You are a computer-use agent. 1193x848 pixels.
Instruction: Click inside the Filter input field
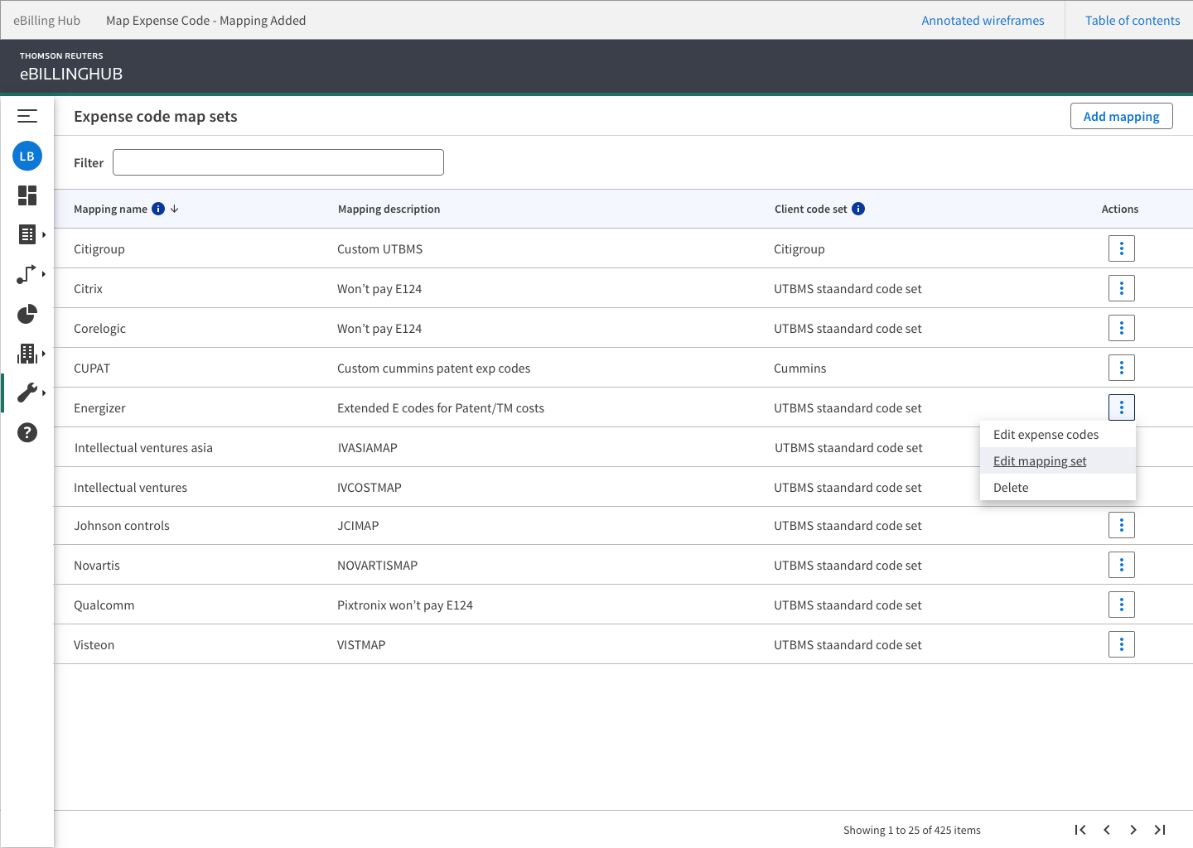pyautogui.click(x=278, y=162)
